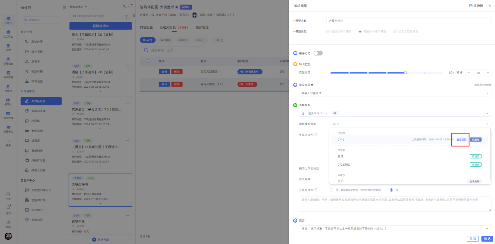Expand the 意向标签库 dropdown
The height and width of the screenshot is (244, 495).
(395, 93)
